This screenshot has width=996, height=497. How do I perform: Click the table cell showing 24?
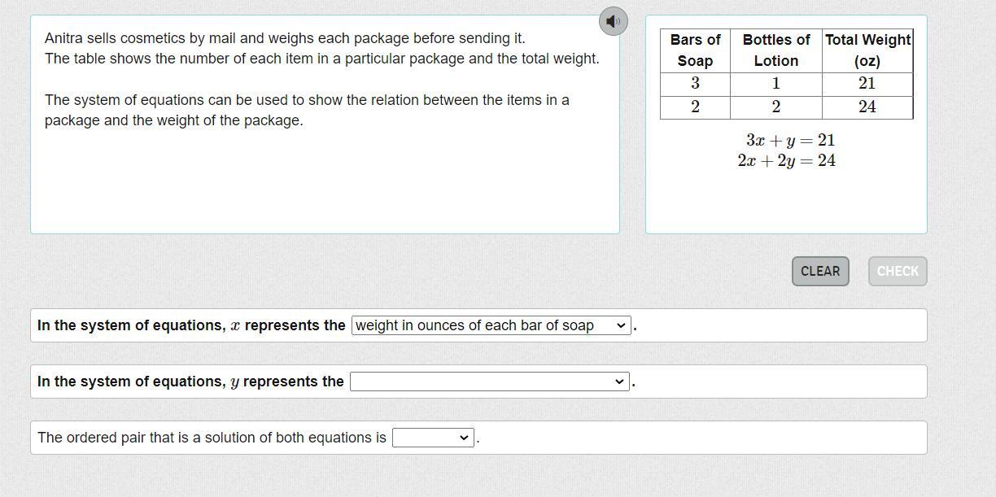867,107
